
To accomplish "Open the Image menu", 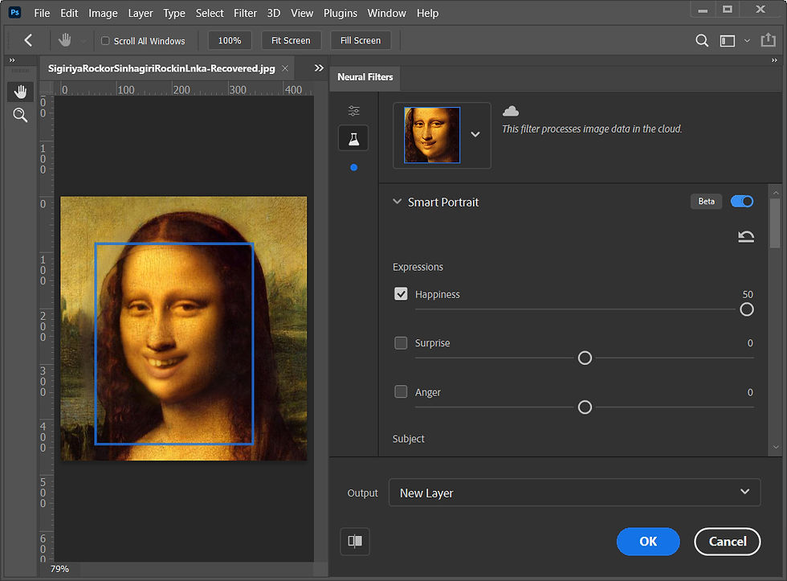I will (x=103, y=13).
